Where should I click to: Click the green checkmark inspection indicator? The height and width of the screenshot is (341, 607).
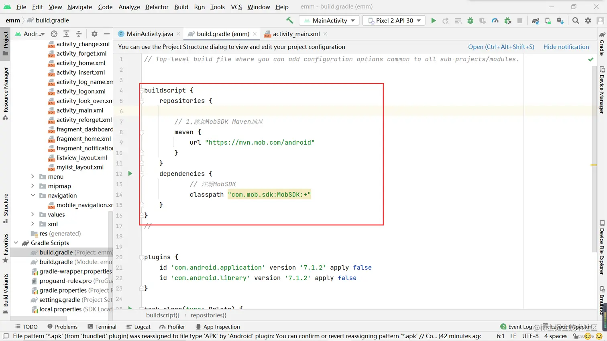[x=591, y=59]
